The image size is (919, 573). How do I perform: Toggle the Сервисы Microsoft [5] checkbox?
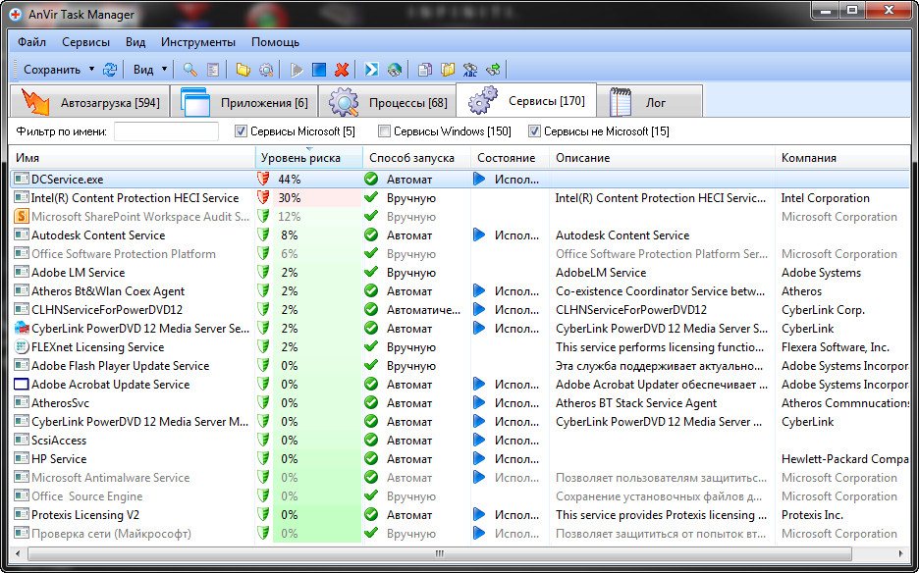click(x=241, y=131)
